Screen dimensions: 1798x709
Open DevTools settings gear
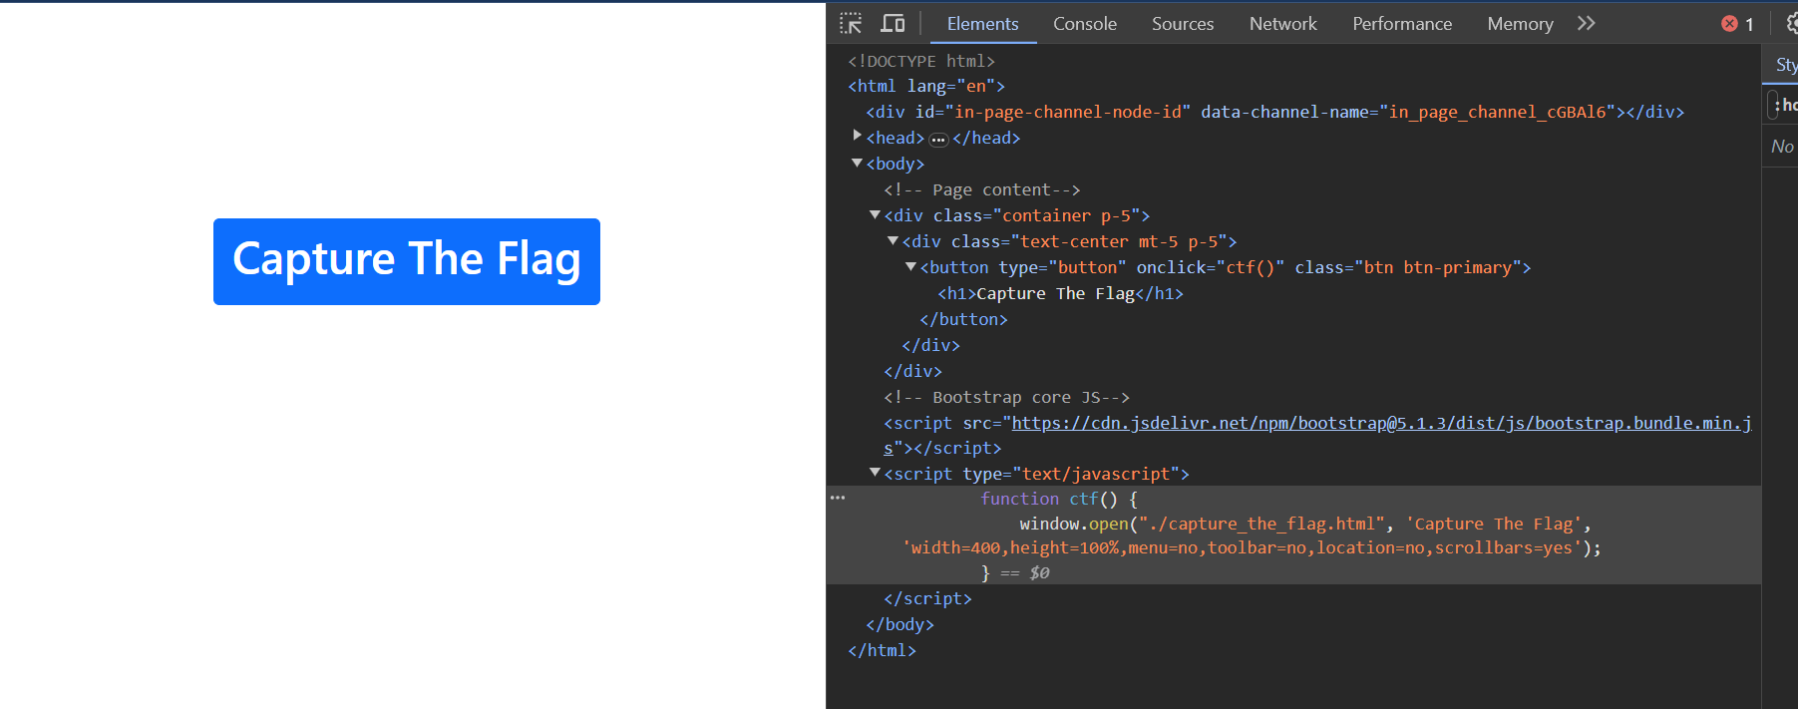(1791, 24)
